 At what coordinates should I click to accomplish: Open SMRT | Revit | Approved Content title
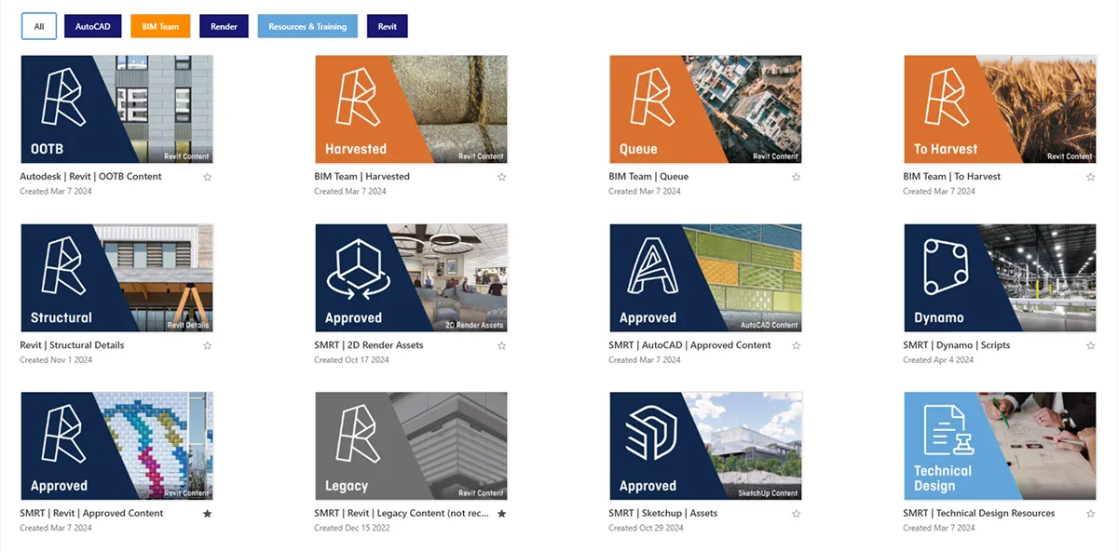91,514
